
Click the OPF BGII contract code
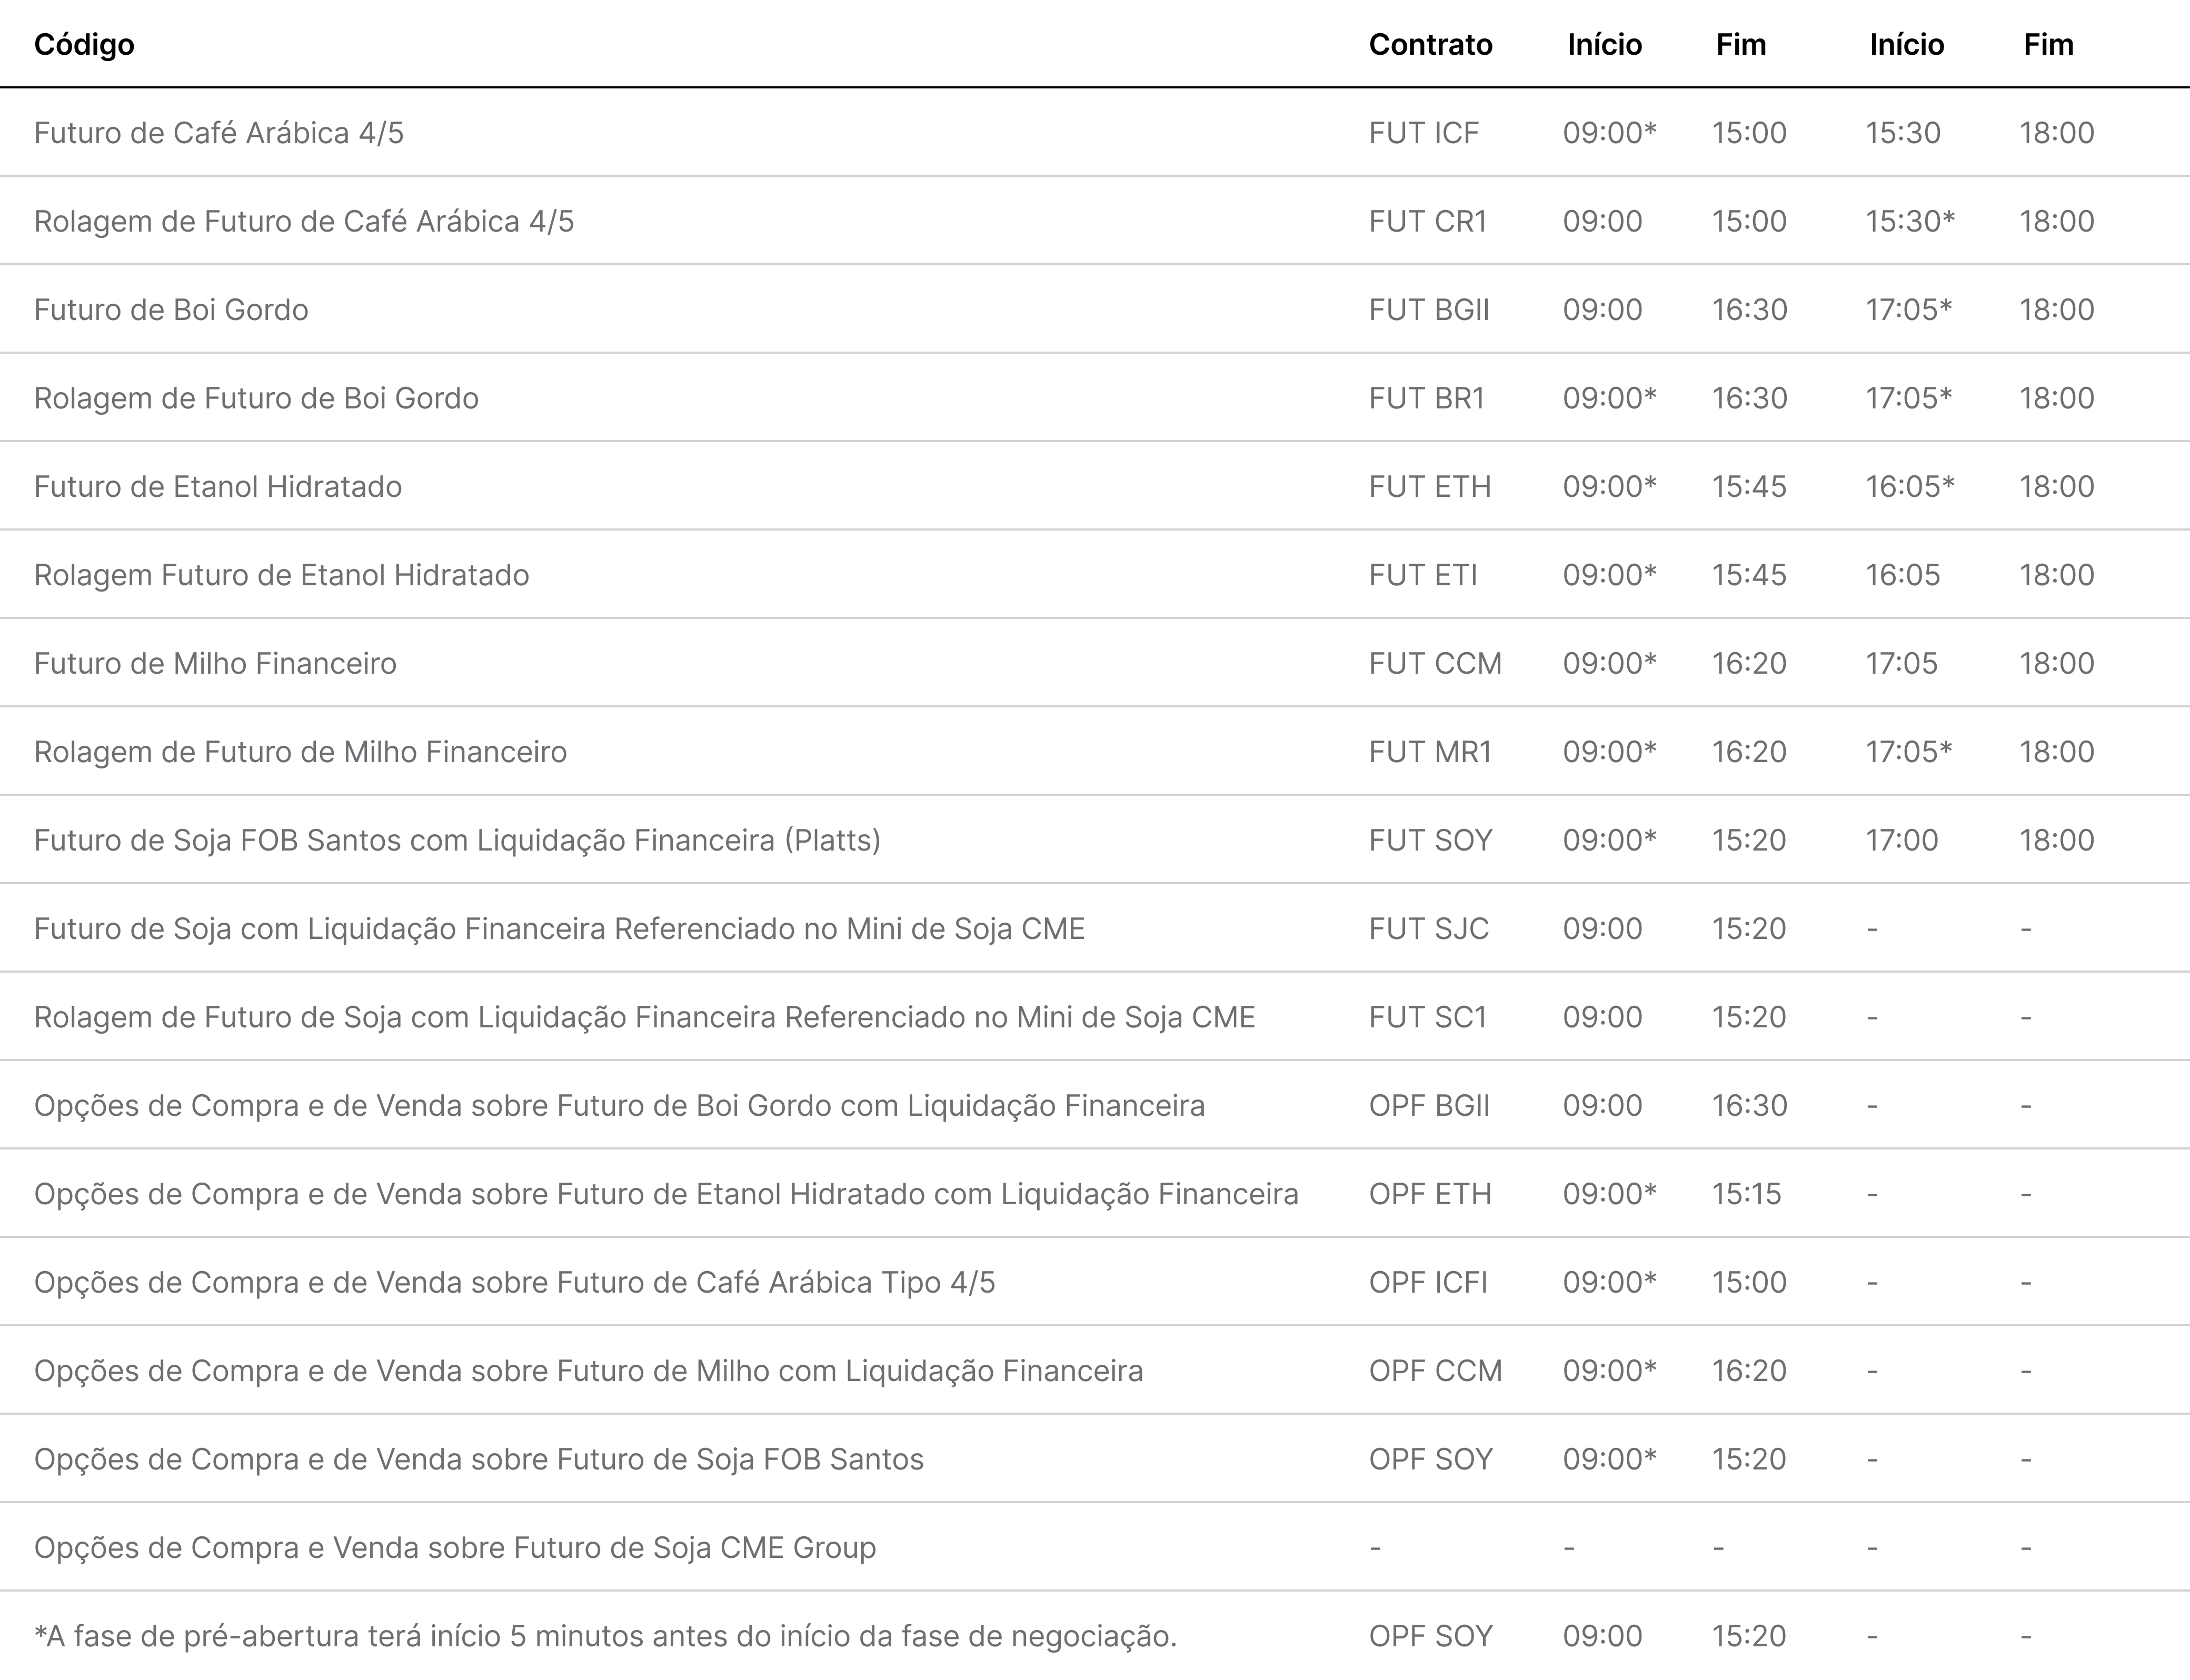tap(1429, 1106)
